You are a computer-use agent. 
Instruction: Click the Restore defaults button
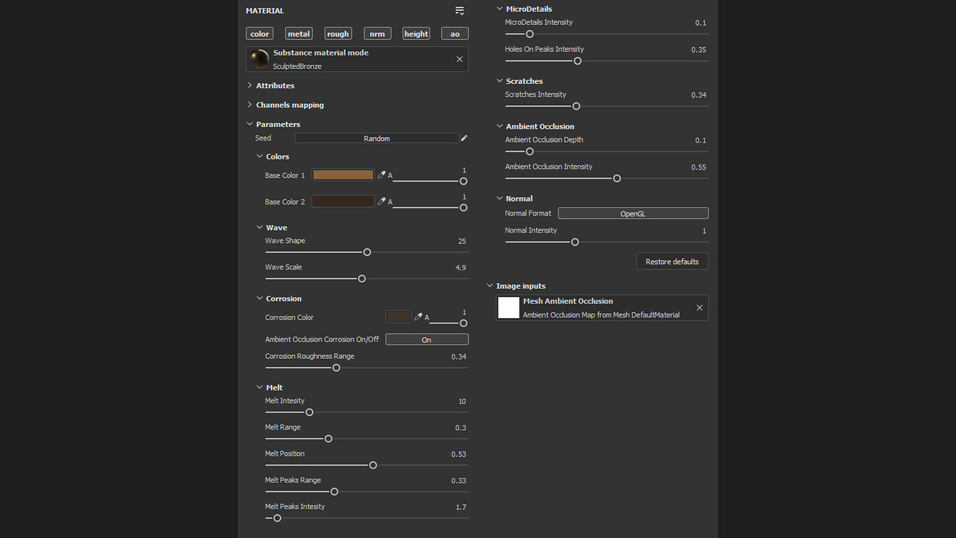pyautogui.click(x=672, y=261)
